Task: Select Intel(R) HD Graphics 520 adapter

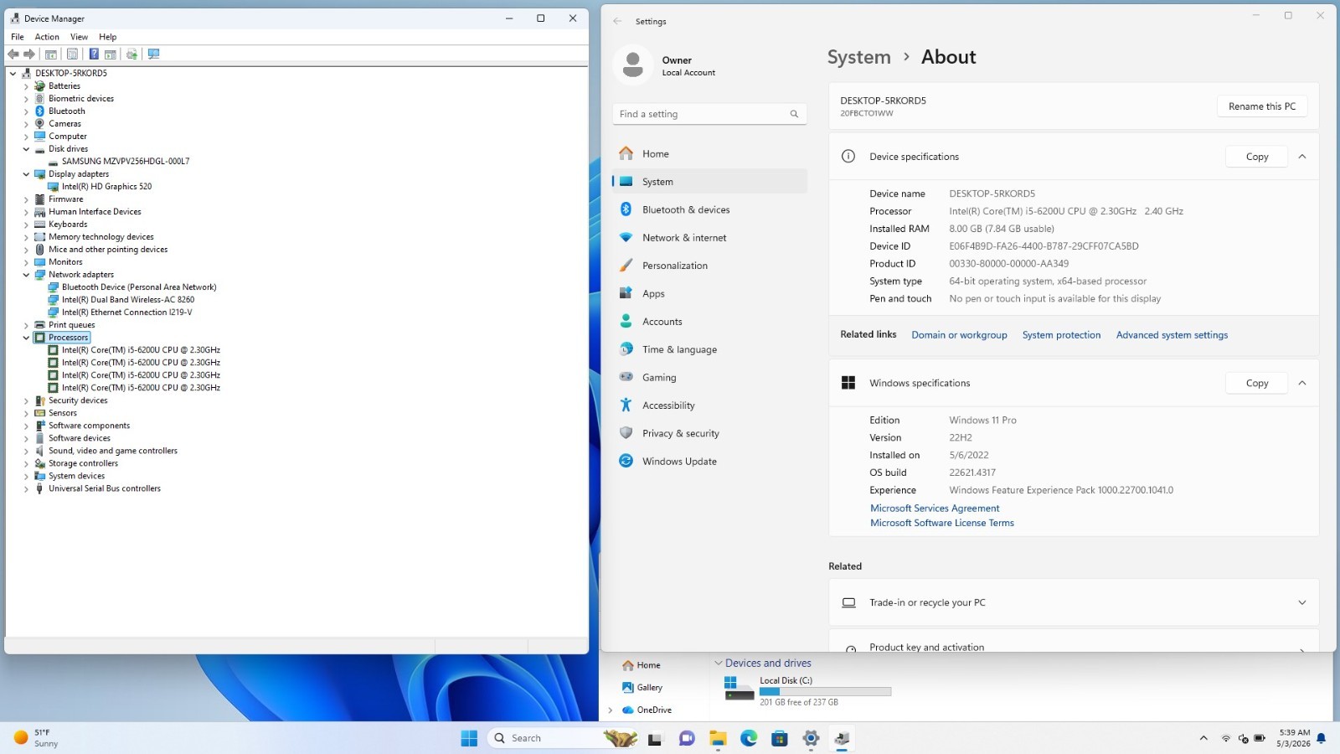Action: (x=106, y=187)
